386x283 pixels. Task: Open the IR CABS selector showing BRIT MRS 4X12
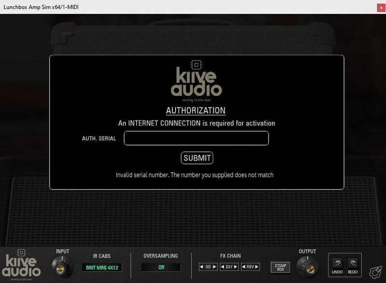[102, 268]
